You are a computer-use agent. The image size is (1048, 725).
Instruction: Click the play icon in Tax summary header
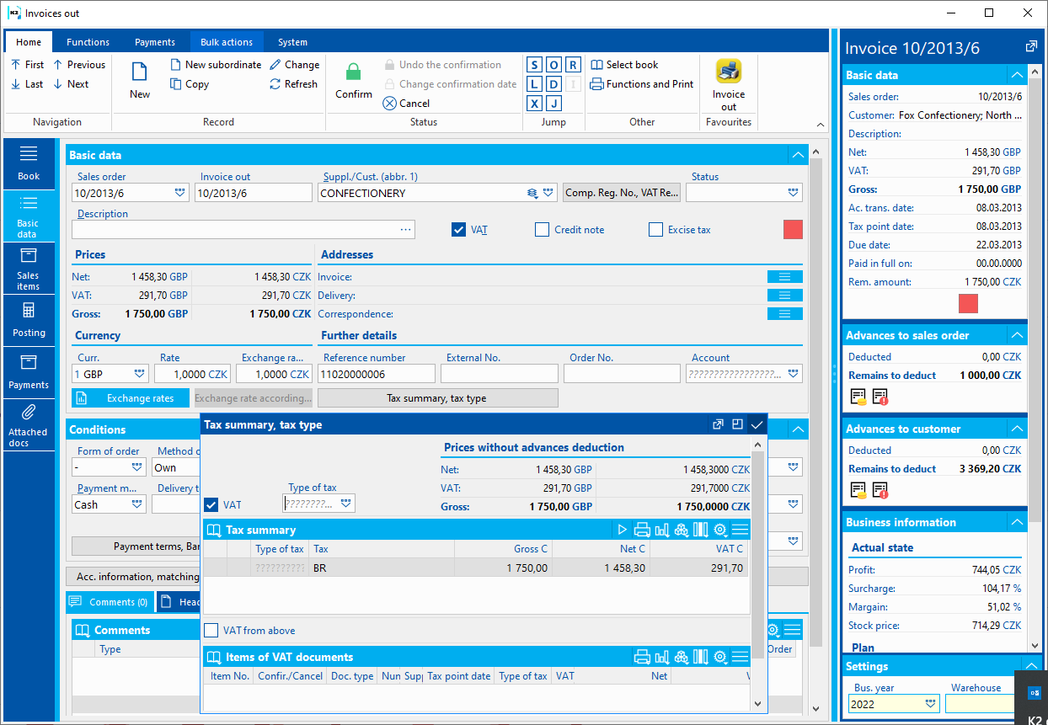click(x=623, y=530)
